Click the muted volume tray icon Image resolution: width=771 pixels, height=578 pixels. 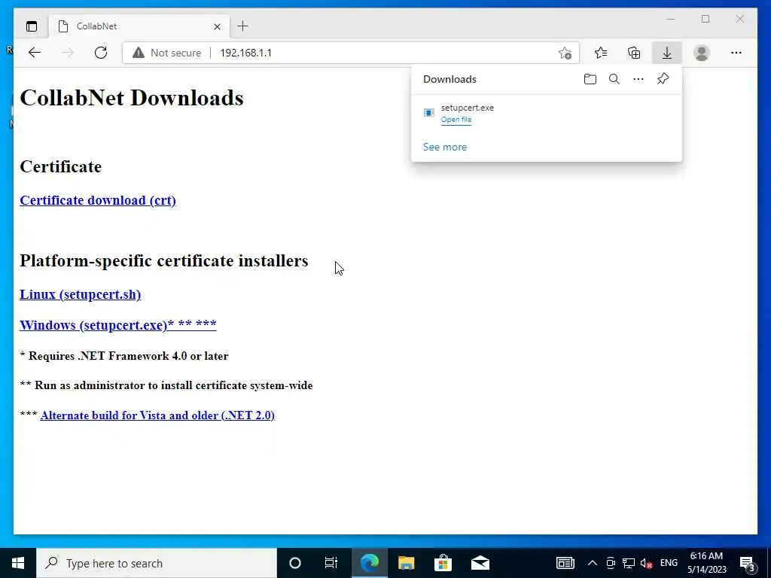pyautogui.click(x=647, y=563)
